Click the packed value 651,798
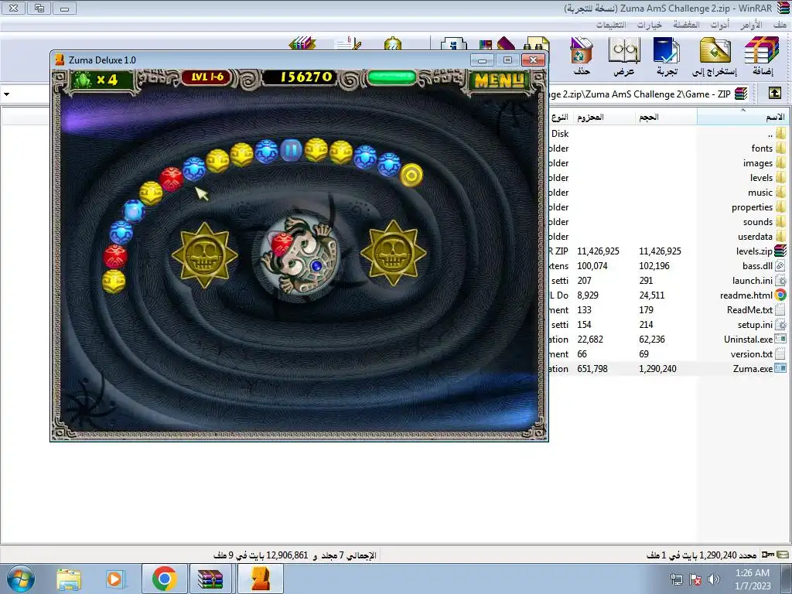The image size is (792, 594). pyautogui.click(x=592, y=369)
